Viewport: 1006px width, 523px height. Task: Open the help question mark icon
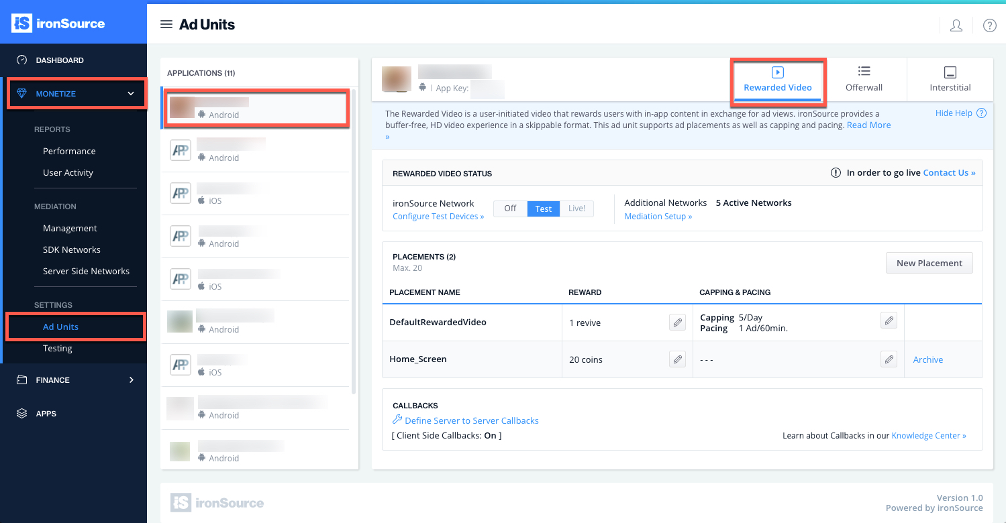(989, 25)
